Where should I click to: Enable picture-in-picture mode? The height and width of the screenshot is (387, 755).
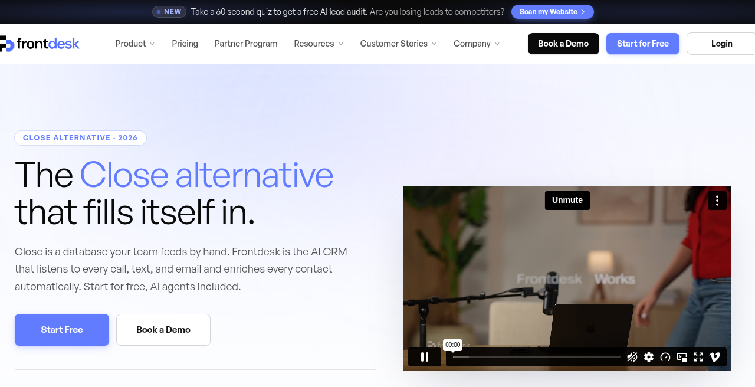[x=682, y=357]
